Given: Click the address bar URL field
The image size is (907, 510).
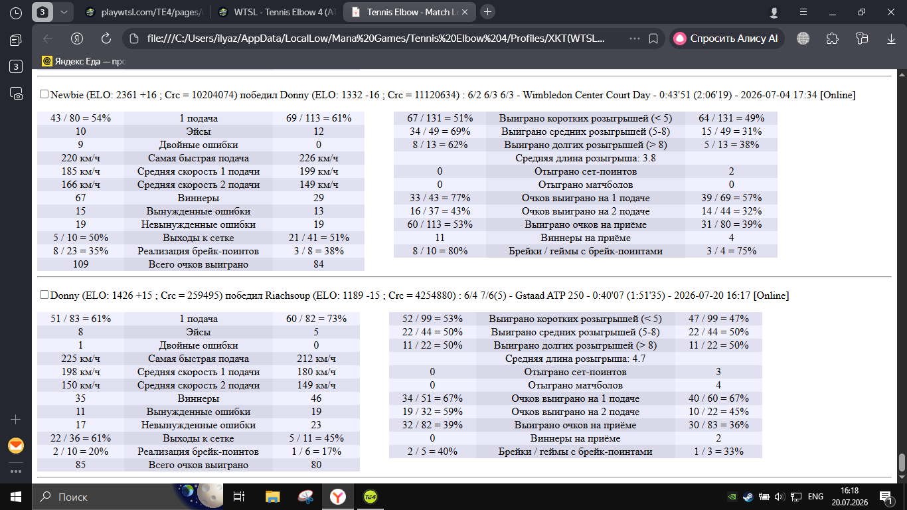Looking at the screenshot, I should pyautogui.click(x=375, y=38).
